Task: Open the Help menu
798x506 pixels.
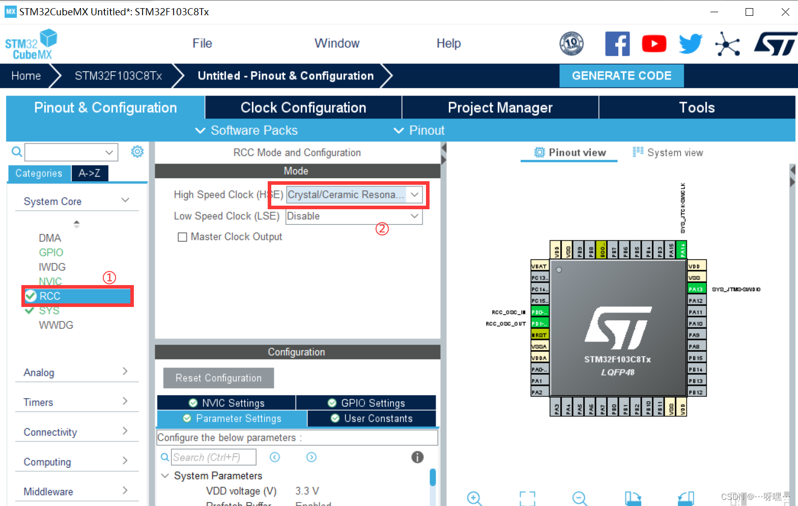Action: (x=448, y=43)
